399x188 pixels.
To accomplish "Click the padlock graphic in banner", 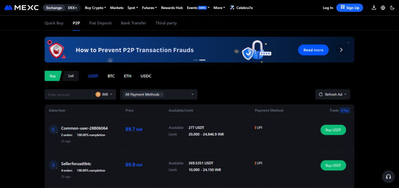I will click(x=256, y=50).
